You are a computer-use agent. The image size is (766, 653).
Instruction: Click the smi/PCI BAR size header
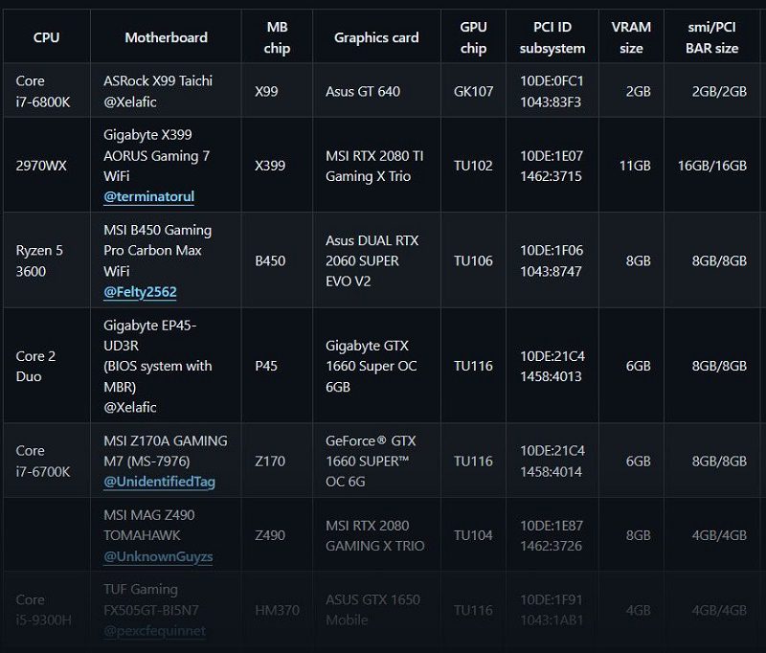tap(711, 37)
